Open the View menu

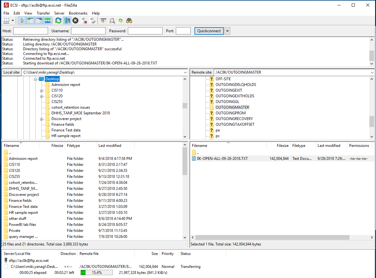click(x=28, y=13)
